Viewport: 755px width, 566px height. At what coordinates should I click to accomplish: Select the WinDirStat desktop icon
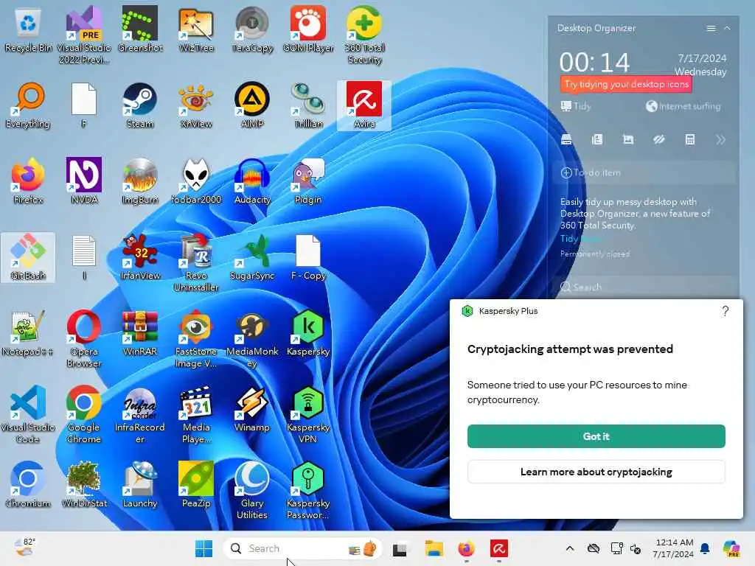pyautogui.click(x=84, y=485)
